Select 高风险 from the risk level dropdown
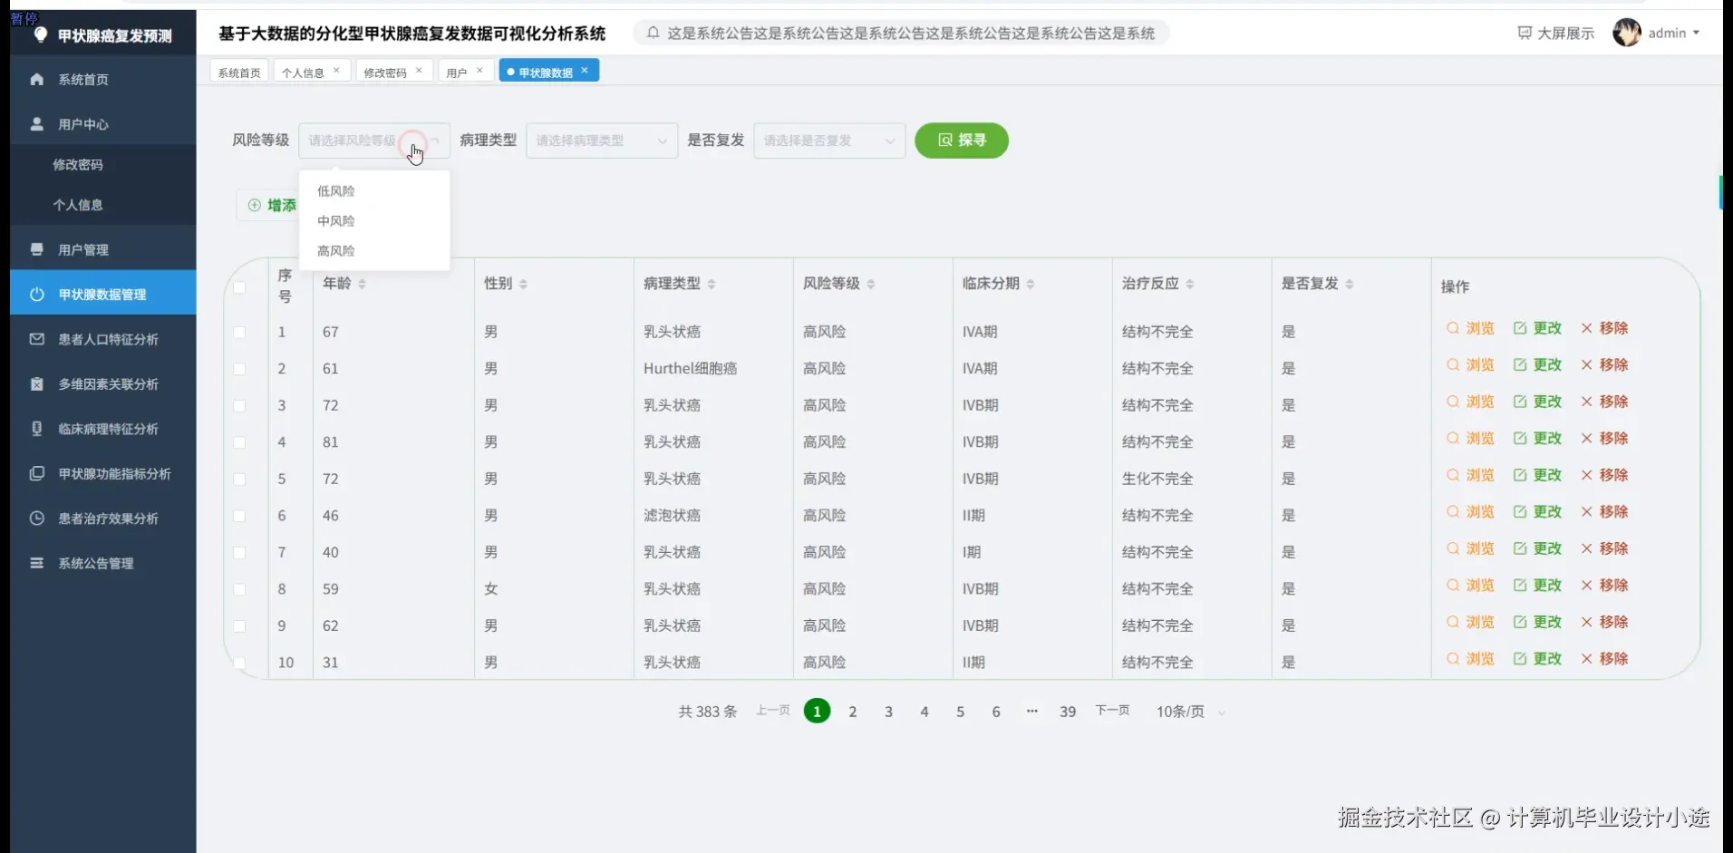 [x=335, y=250]
